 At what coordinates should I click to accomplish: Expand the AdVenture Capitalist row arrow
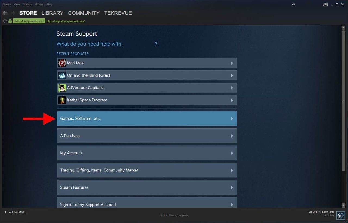232,88
